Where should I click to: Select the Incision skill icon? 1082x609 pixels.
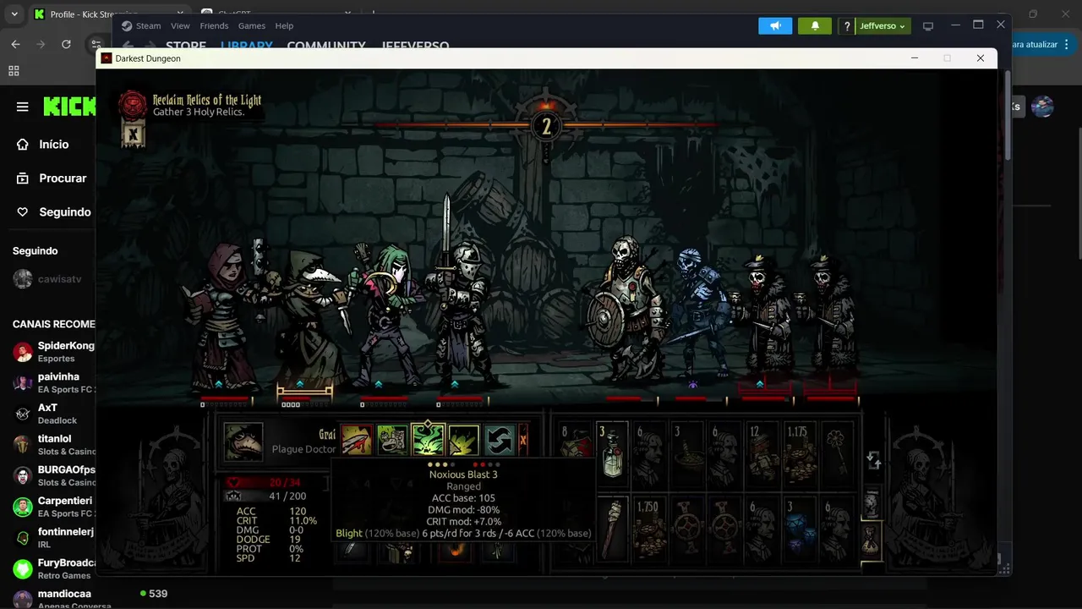click(x=356, y=441)
